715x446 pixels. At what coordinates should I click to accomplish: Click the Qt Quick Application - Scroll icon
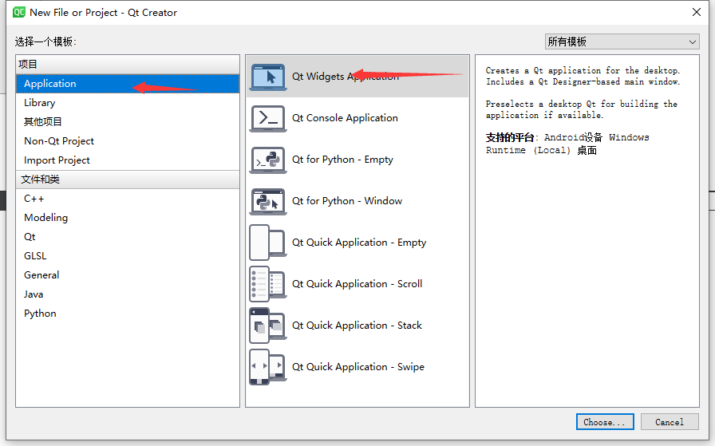tap(268, 284)
